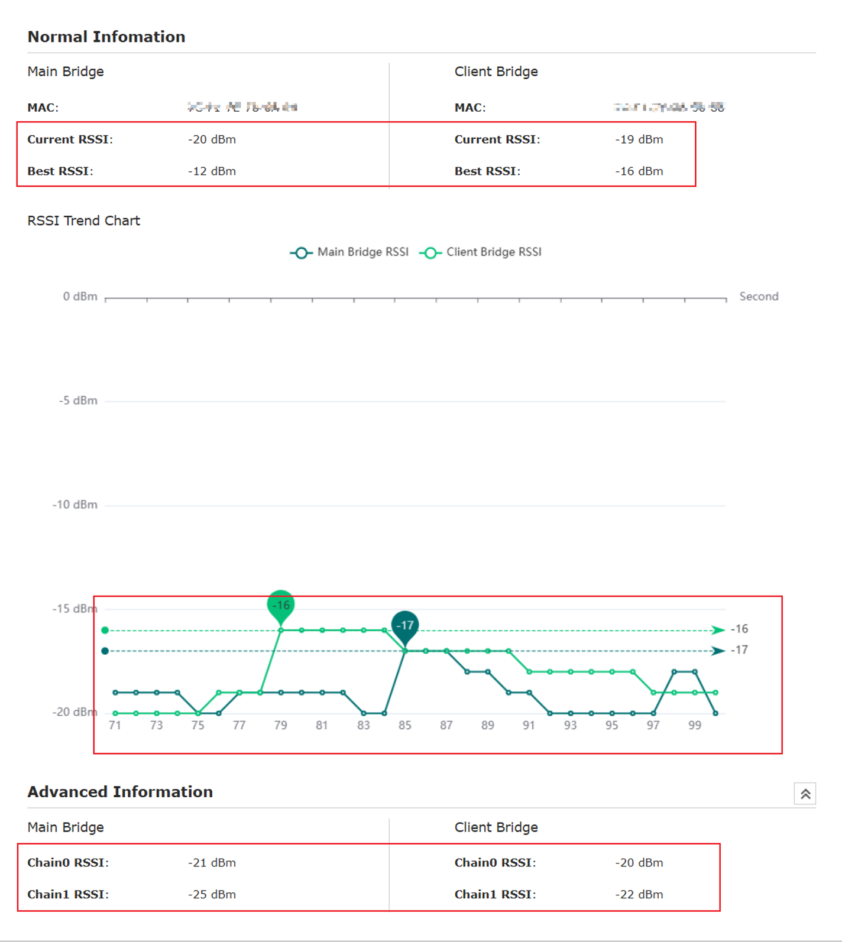Collapse the Advanced Information section
This screenshot has width=842, height=942.
point(805,794)
